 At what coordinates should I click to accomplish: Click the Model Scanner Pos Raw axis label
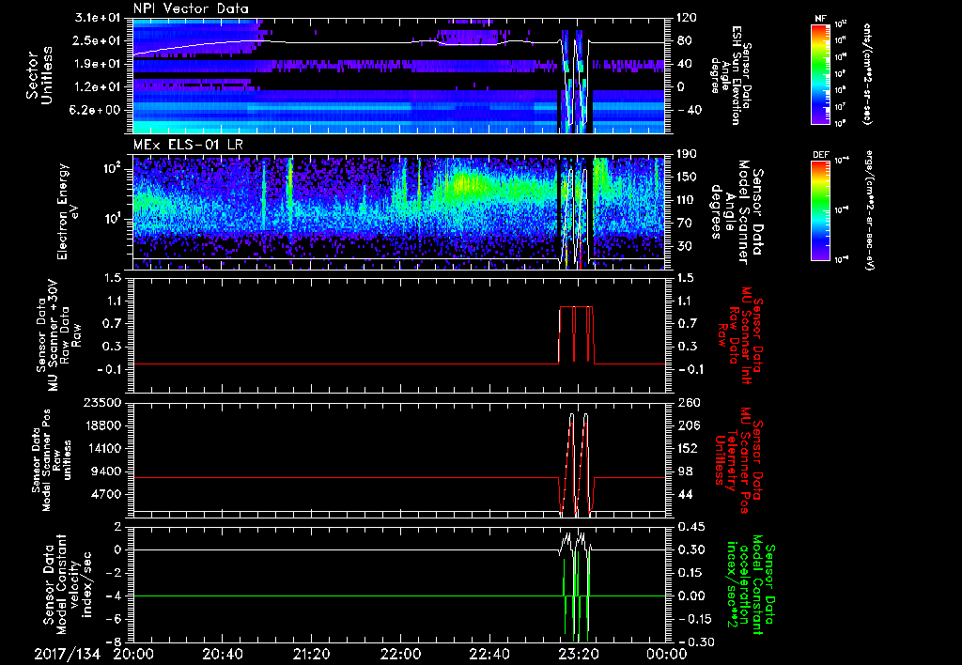tap(52, 461)
